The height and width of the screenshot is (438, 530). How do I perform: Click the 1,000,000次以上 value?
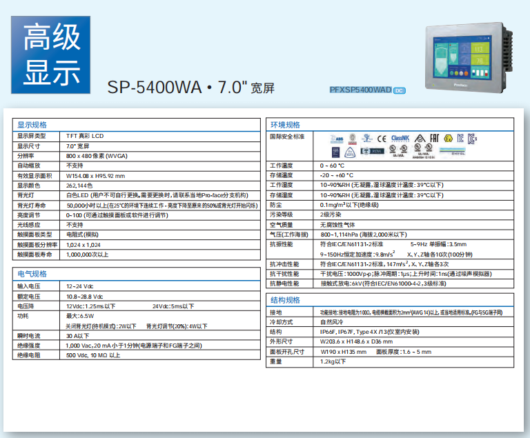[87, 255]
